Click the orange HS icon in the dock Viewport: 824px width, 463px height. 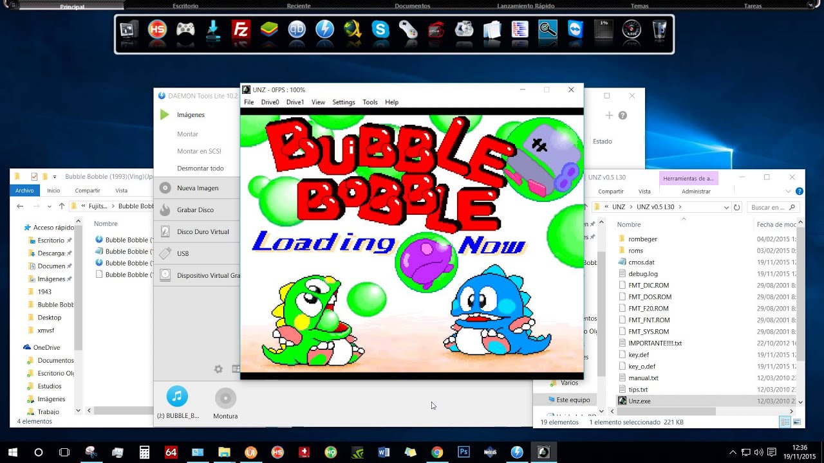[157, 30]
